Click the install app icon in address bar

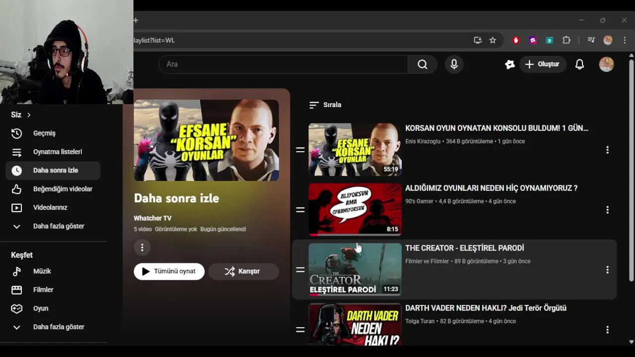coord(478,40)
